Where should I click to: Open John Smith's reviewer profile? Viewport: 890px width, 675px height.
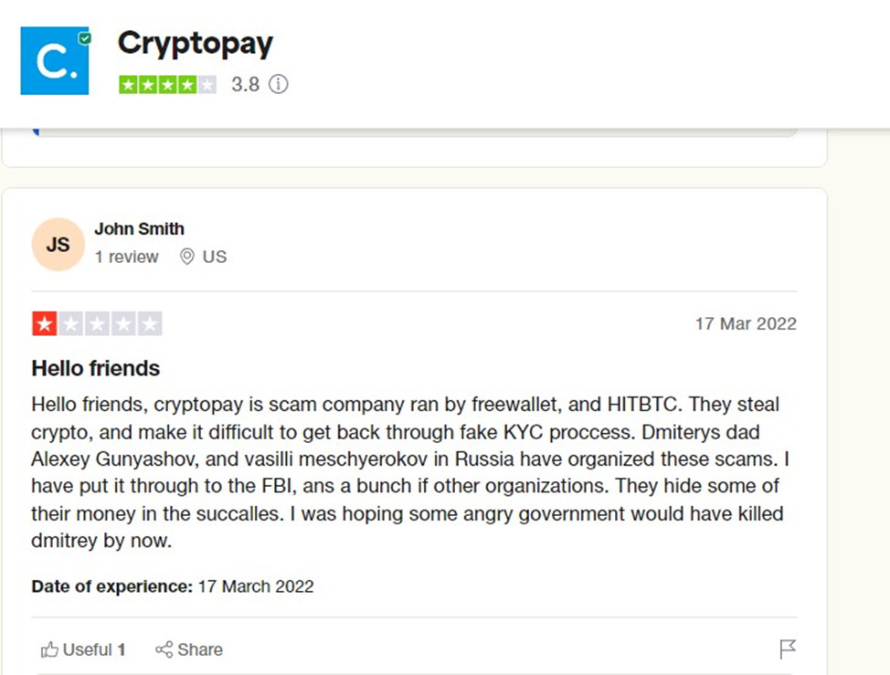pyautogui.click(x=139, y=228)
